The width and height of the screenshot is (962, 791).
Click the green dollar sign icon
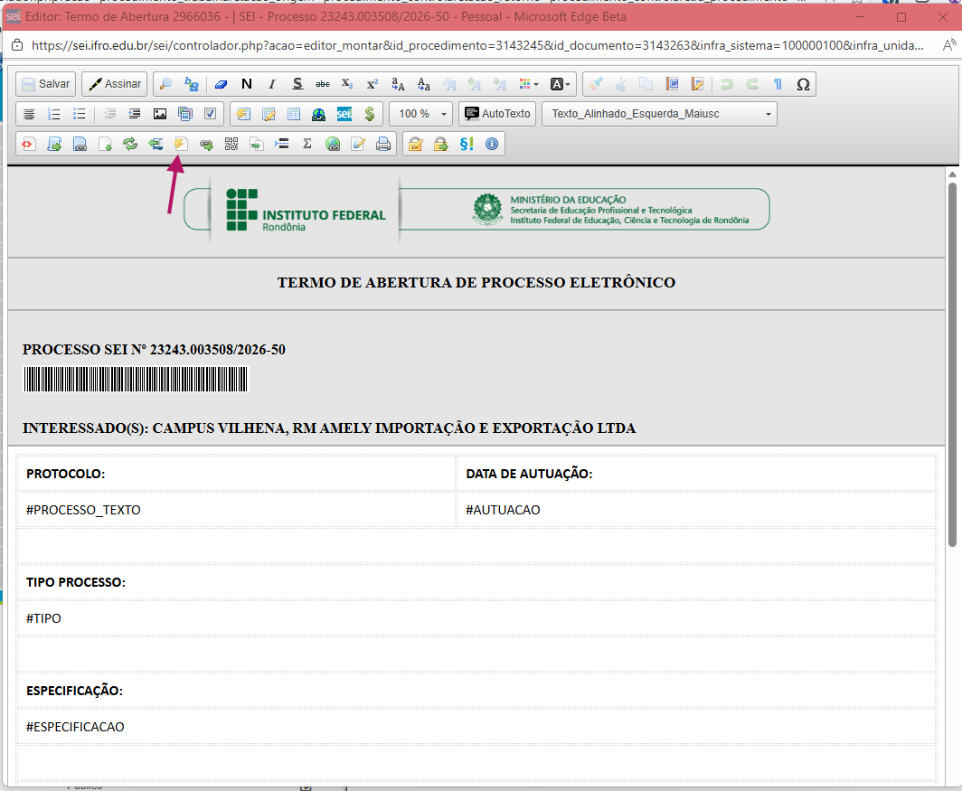369,114
